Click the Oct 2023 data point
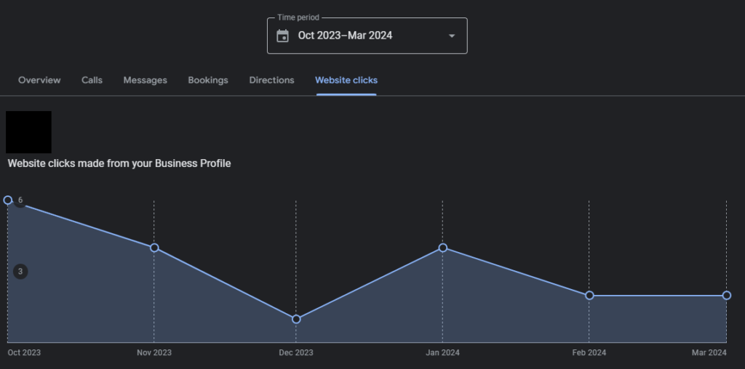This screenshot has height=369, width=745. 7,200
